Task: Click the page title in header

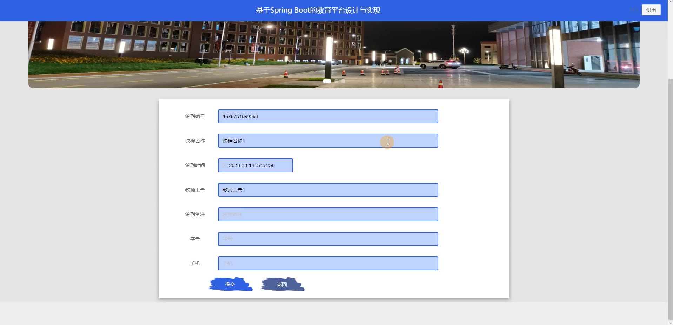Action: pos(318,10)
